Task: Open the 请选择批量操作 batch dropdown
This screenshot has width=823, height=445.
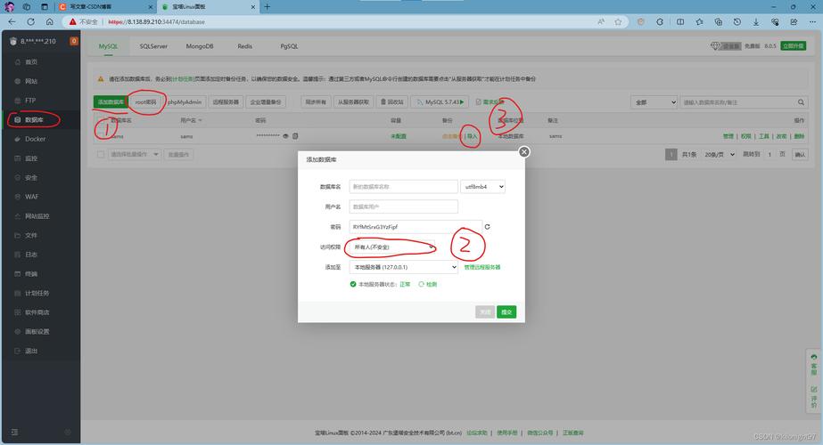Action: coord(135,154)
